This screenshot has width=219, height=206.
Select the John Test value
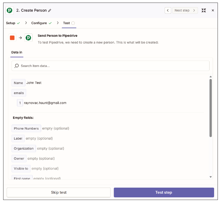pos(34,83)
